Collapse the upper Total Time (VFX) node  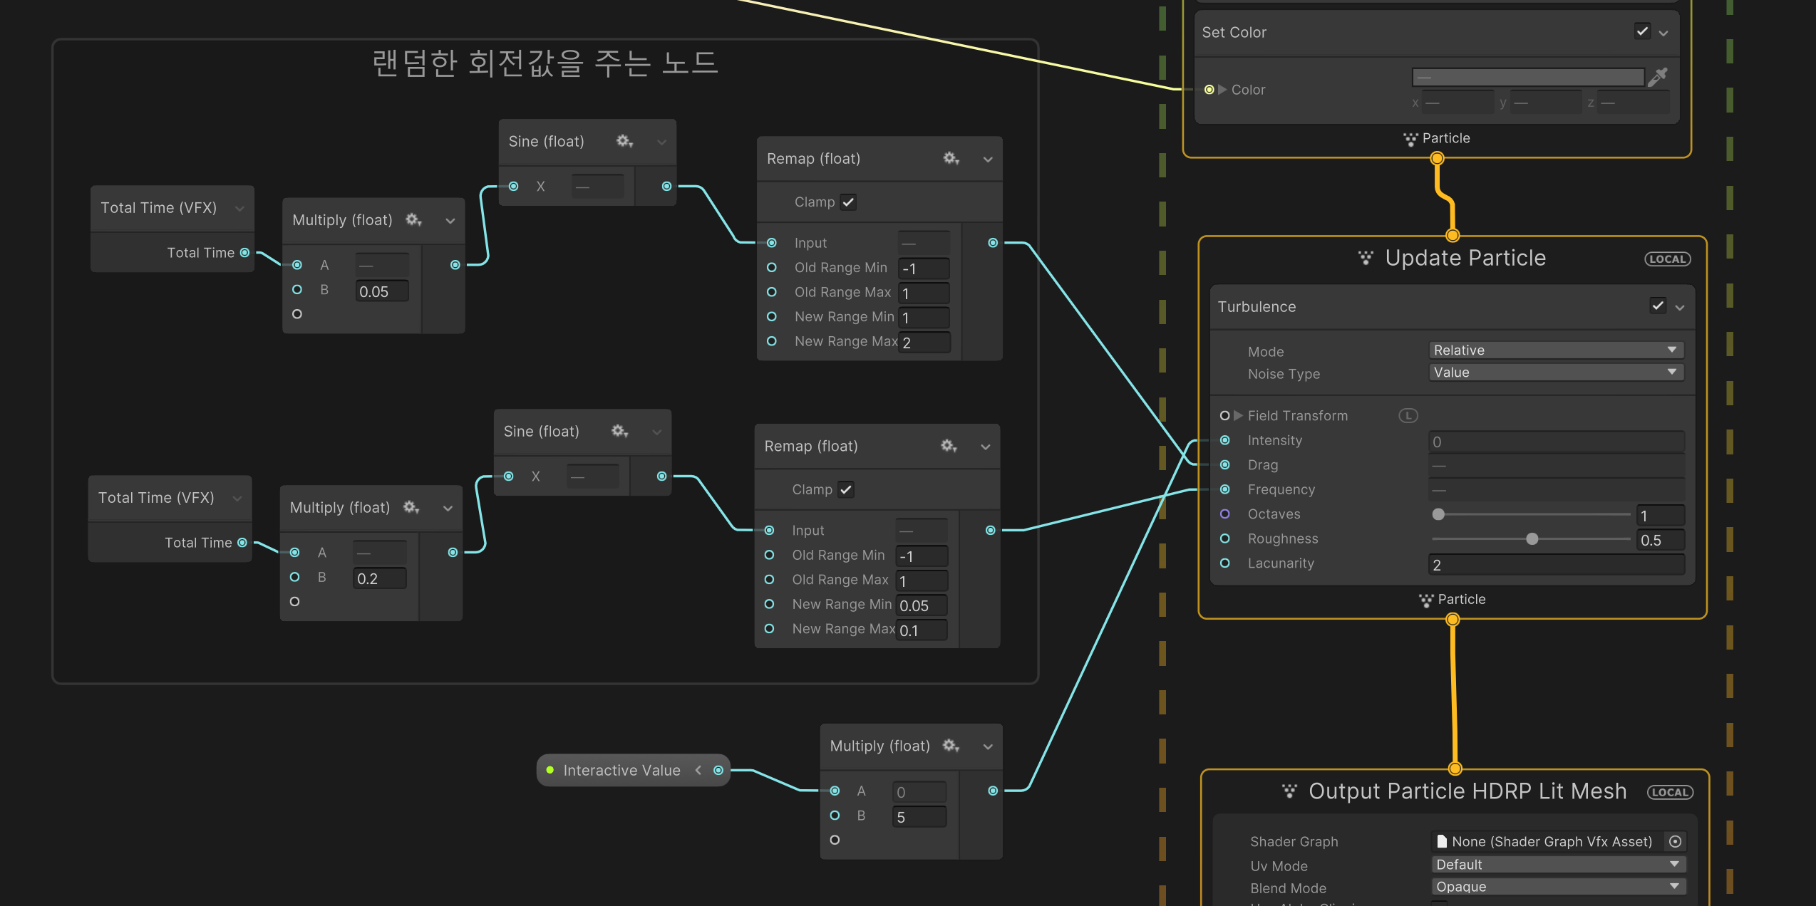click(x=239, y=208)
